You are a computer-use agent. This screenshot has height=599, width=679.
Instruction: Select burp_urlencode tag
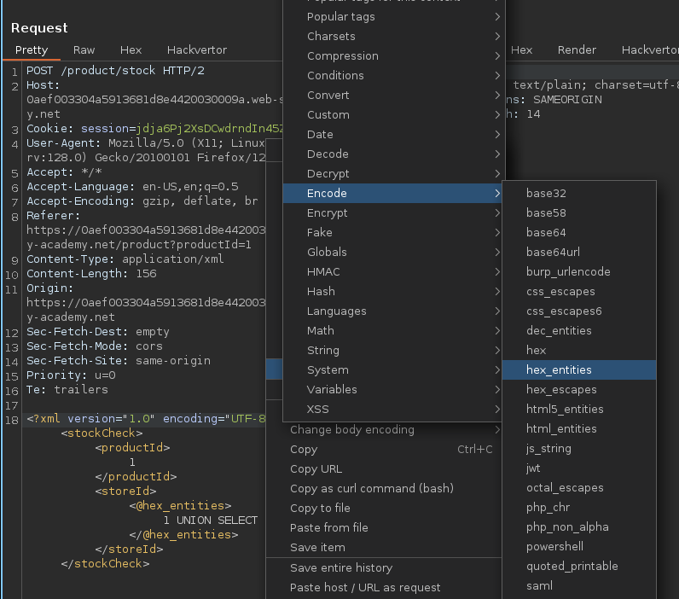click(x=568, y=271)
